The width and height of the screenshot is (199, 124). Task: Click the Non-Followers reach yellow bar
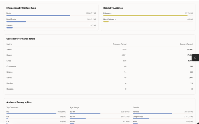(106, 22)
